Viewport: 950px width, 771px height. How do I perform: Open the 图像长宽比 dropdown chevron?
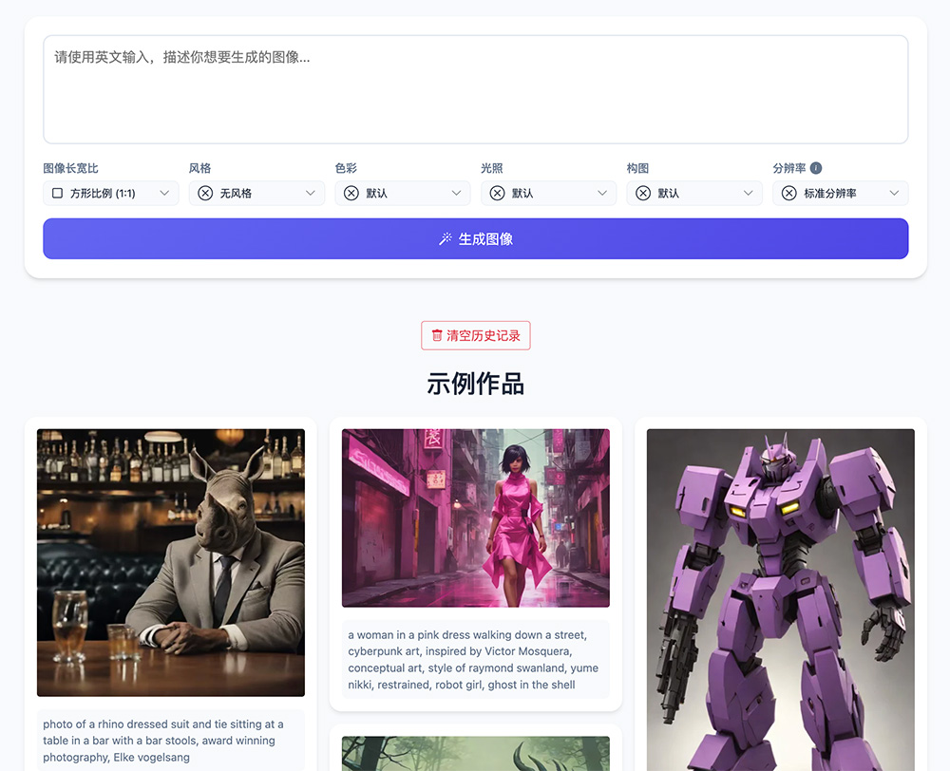click(164, 193)
